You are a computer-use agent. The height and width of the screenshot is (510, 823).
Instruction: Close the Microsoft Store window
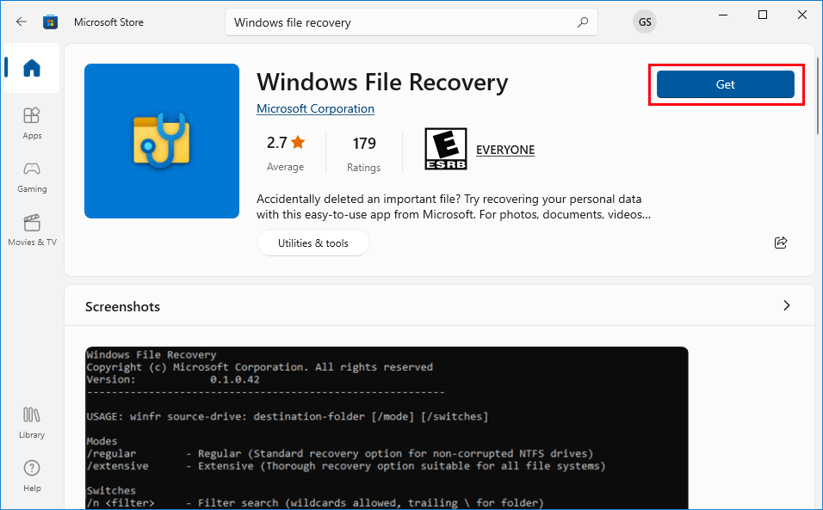802,15
